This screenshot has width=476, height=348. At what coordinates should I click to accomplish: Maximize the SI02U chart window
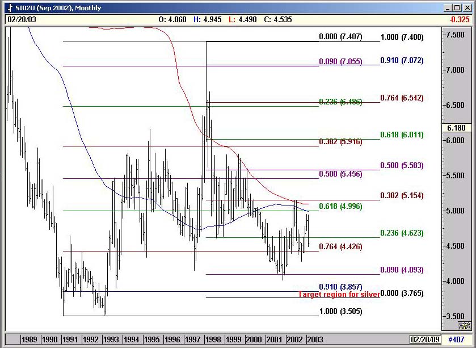[x=457, y=8]
